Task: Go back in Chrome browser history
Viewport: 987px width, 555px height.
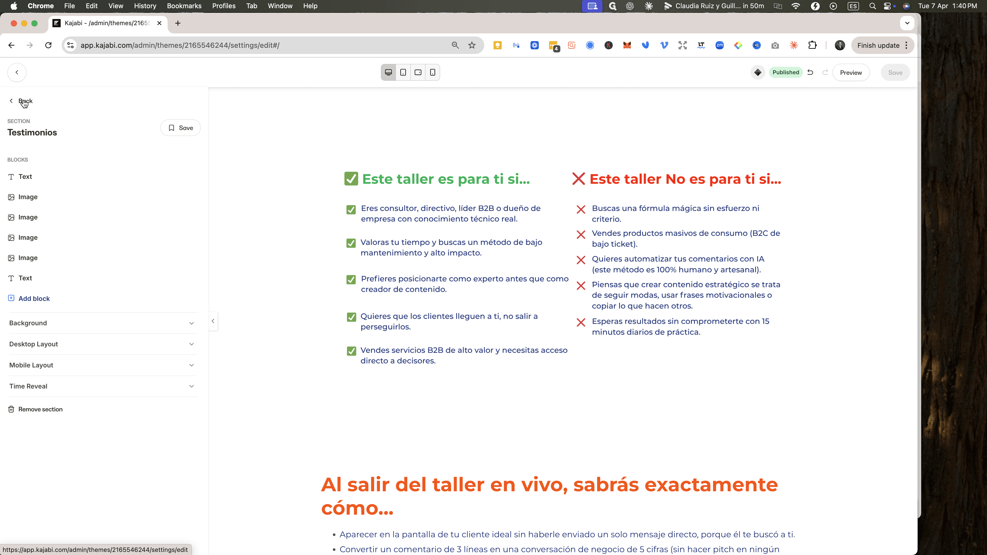Action: [x=11, y=45]
